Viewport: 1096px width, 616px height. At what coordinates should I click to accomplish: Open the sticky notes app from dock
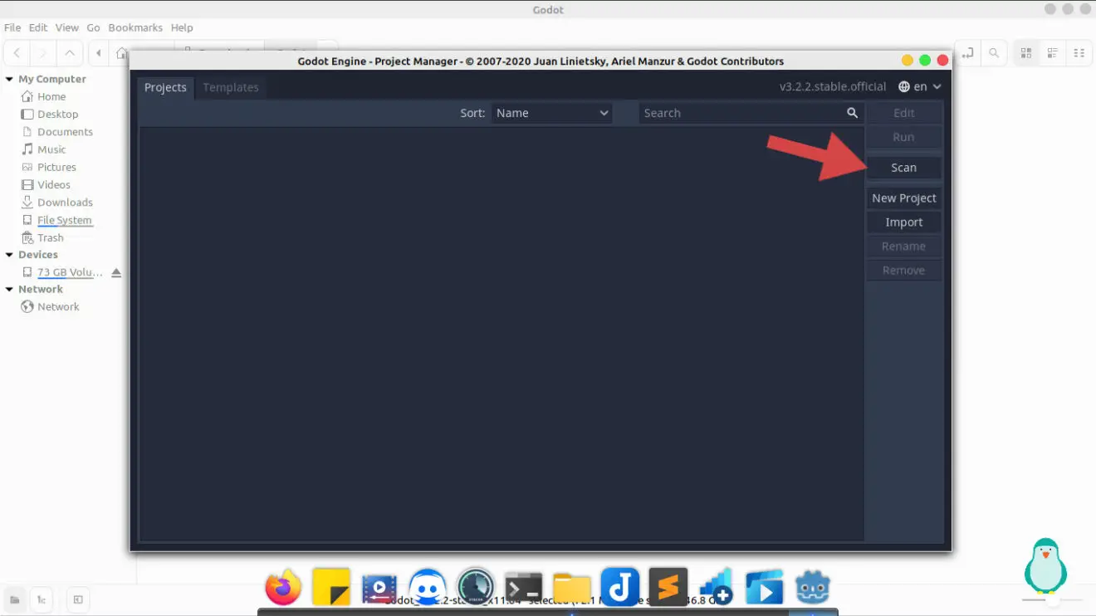[x=331, y=588]
